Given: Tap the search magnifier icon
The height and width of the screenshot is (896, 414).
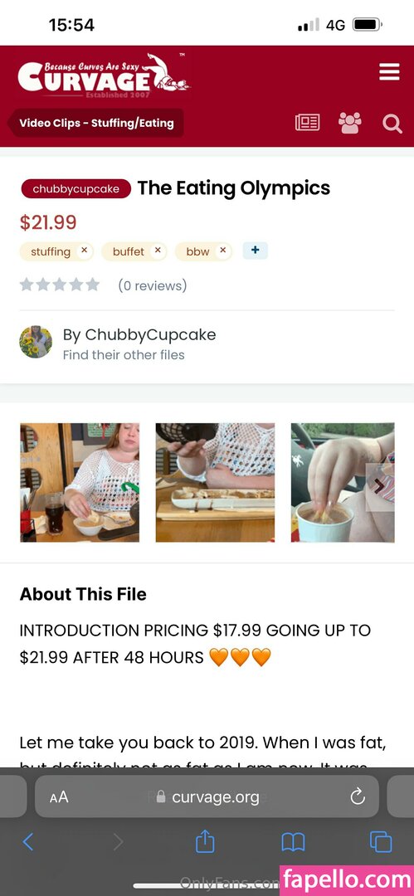Looking at the screenshot, I should pos(392,123).
